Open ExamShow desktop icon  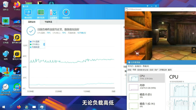click(6, 22)
